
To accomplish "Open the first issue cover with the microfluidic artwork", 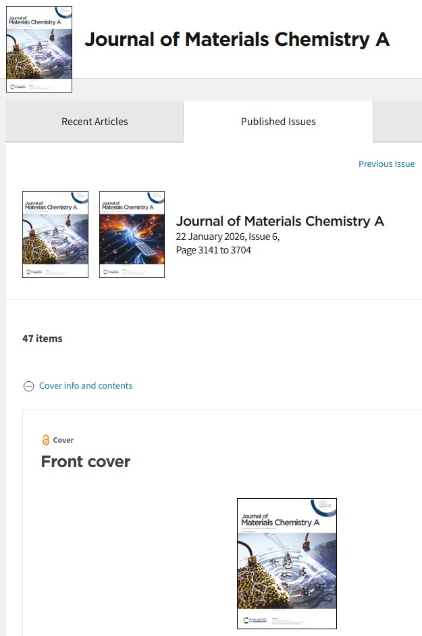I will [55, 234].
